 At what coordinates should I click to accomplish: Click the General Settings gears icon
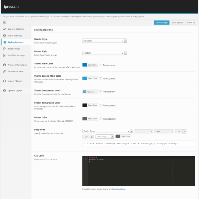(x=4, y=29)
